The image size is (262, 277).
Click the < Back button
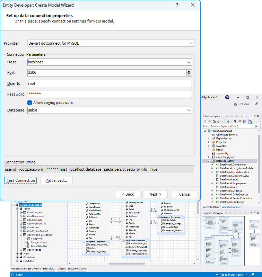128,194
